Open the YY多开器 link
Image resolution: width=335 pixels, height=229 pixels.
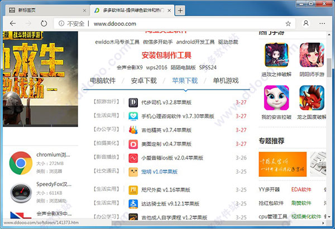click(x=269, y=189)
